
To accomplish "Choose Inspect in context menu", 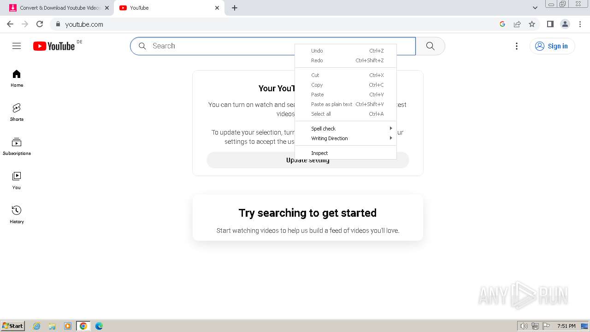I will coord(346,153).
